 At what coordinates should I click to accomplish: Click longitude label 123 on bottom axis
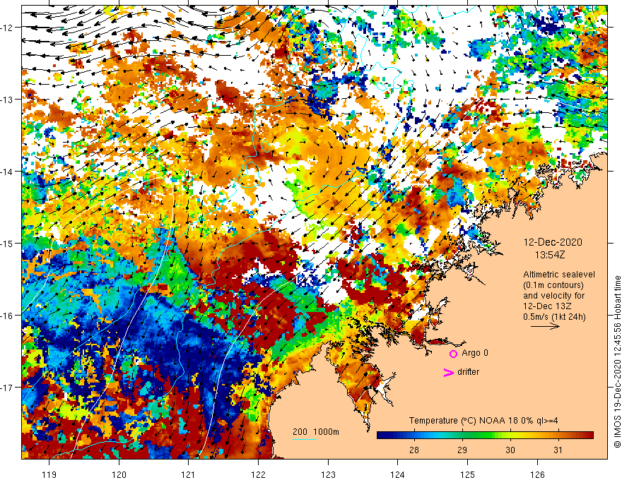pos(328,474)
